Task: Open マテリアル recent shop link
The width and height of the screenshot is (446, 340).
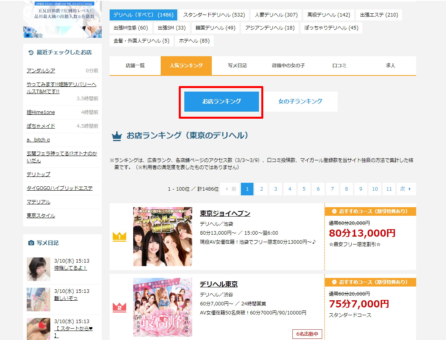Action: pos(39,202)
